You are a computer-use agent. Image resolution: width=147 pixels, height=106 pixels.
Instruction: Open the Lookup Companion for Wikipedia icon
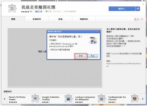102,99
